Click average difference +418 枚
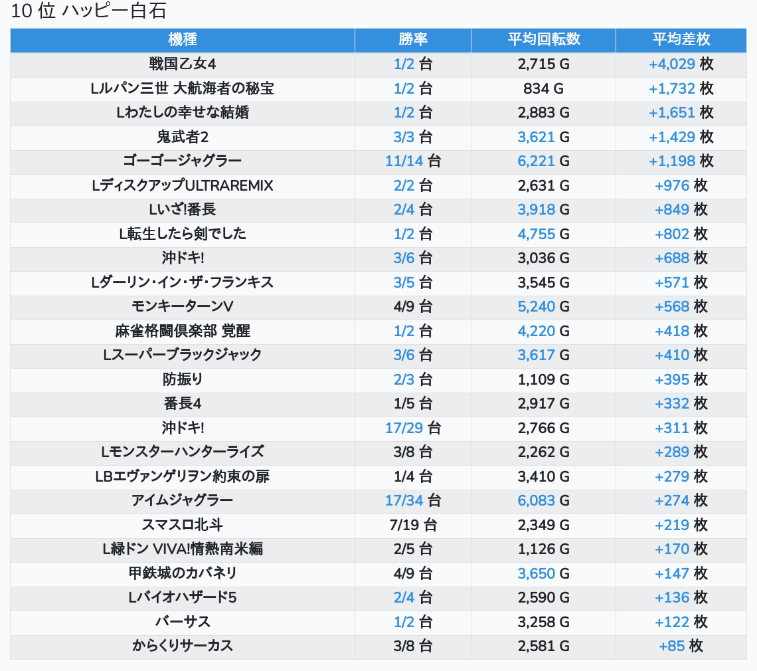The image size is (757, 671). coord(681,331)
